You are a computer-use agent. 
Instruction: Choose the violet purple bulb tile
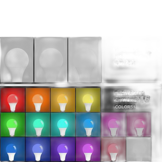pyautogui.click(x=63, y=149)
